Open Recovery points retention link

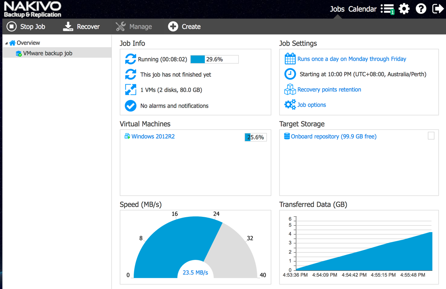(x=329, y=90)
